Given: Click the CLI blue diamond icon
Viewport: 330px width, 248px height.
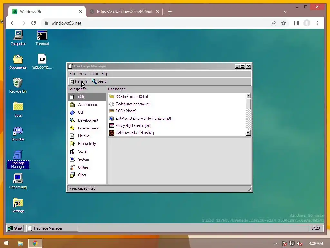Looking at the screenshot, I should click(72, 112).
